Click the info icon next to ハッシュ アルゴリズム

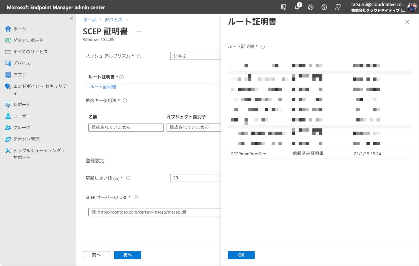[139, 56]
